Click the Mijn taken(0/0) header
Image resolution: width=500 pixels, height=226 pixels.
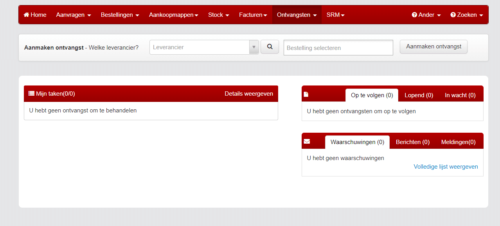tap(52, 94)
